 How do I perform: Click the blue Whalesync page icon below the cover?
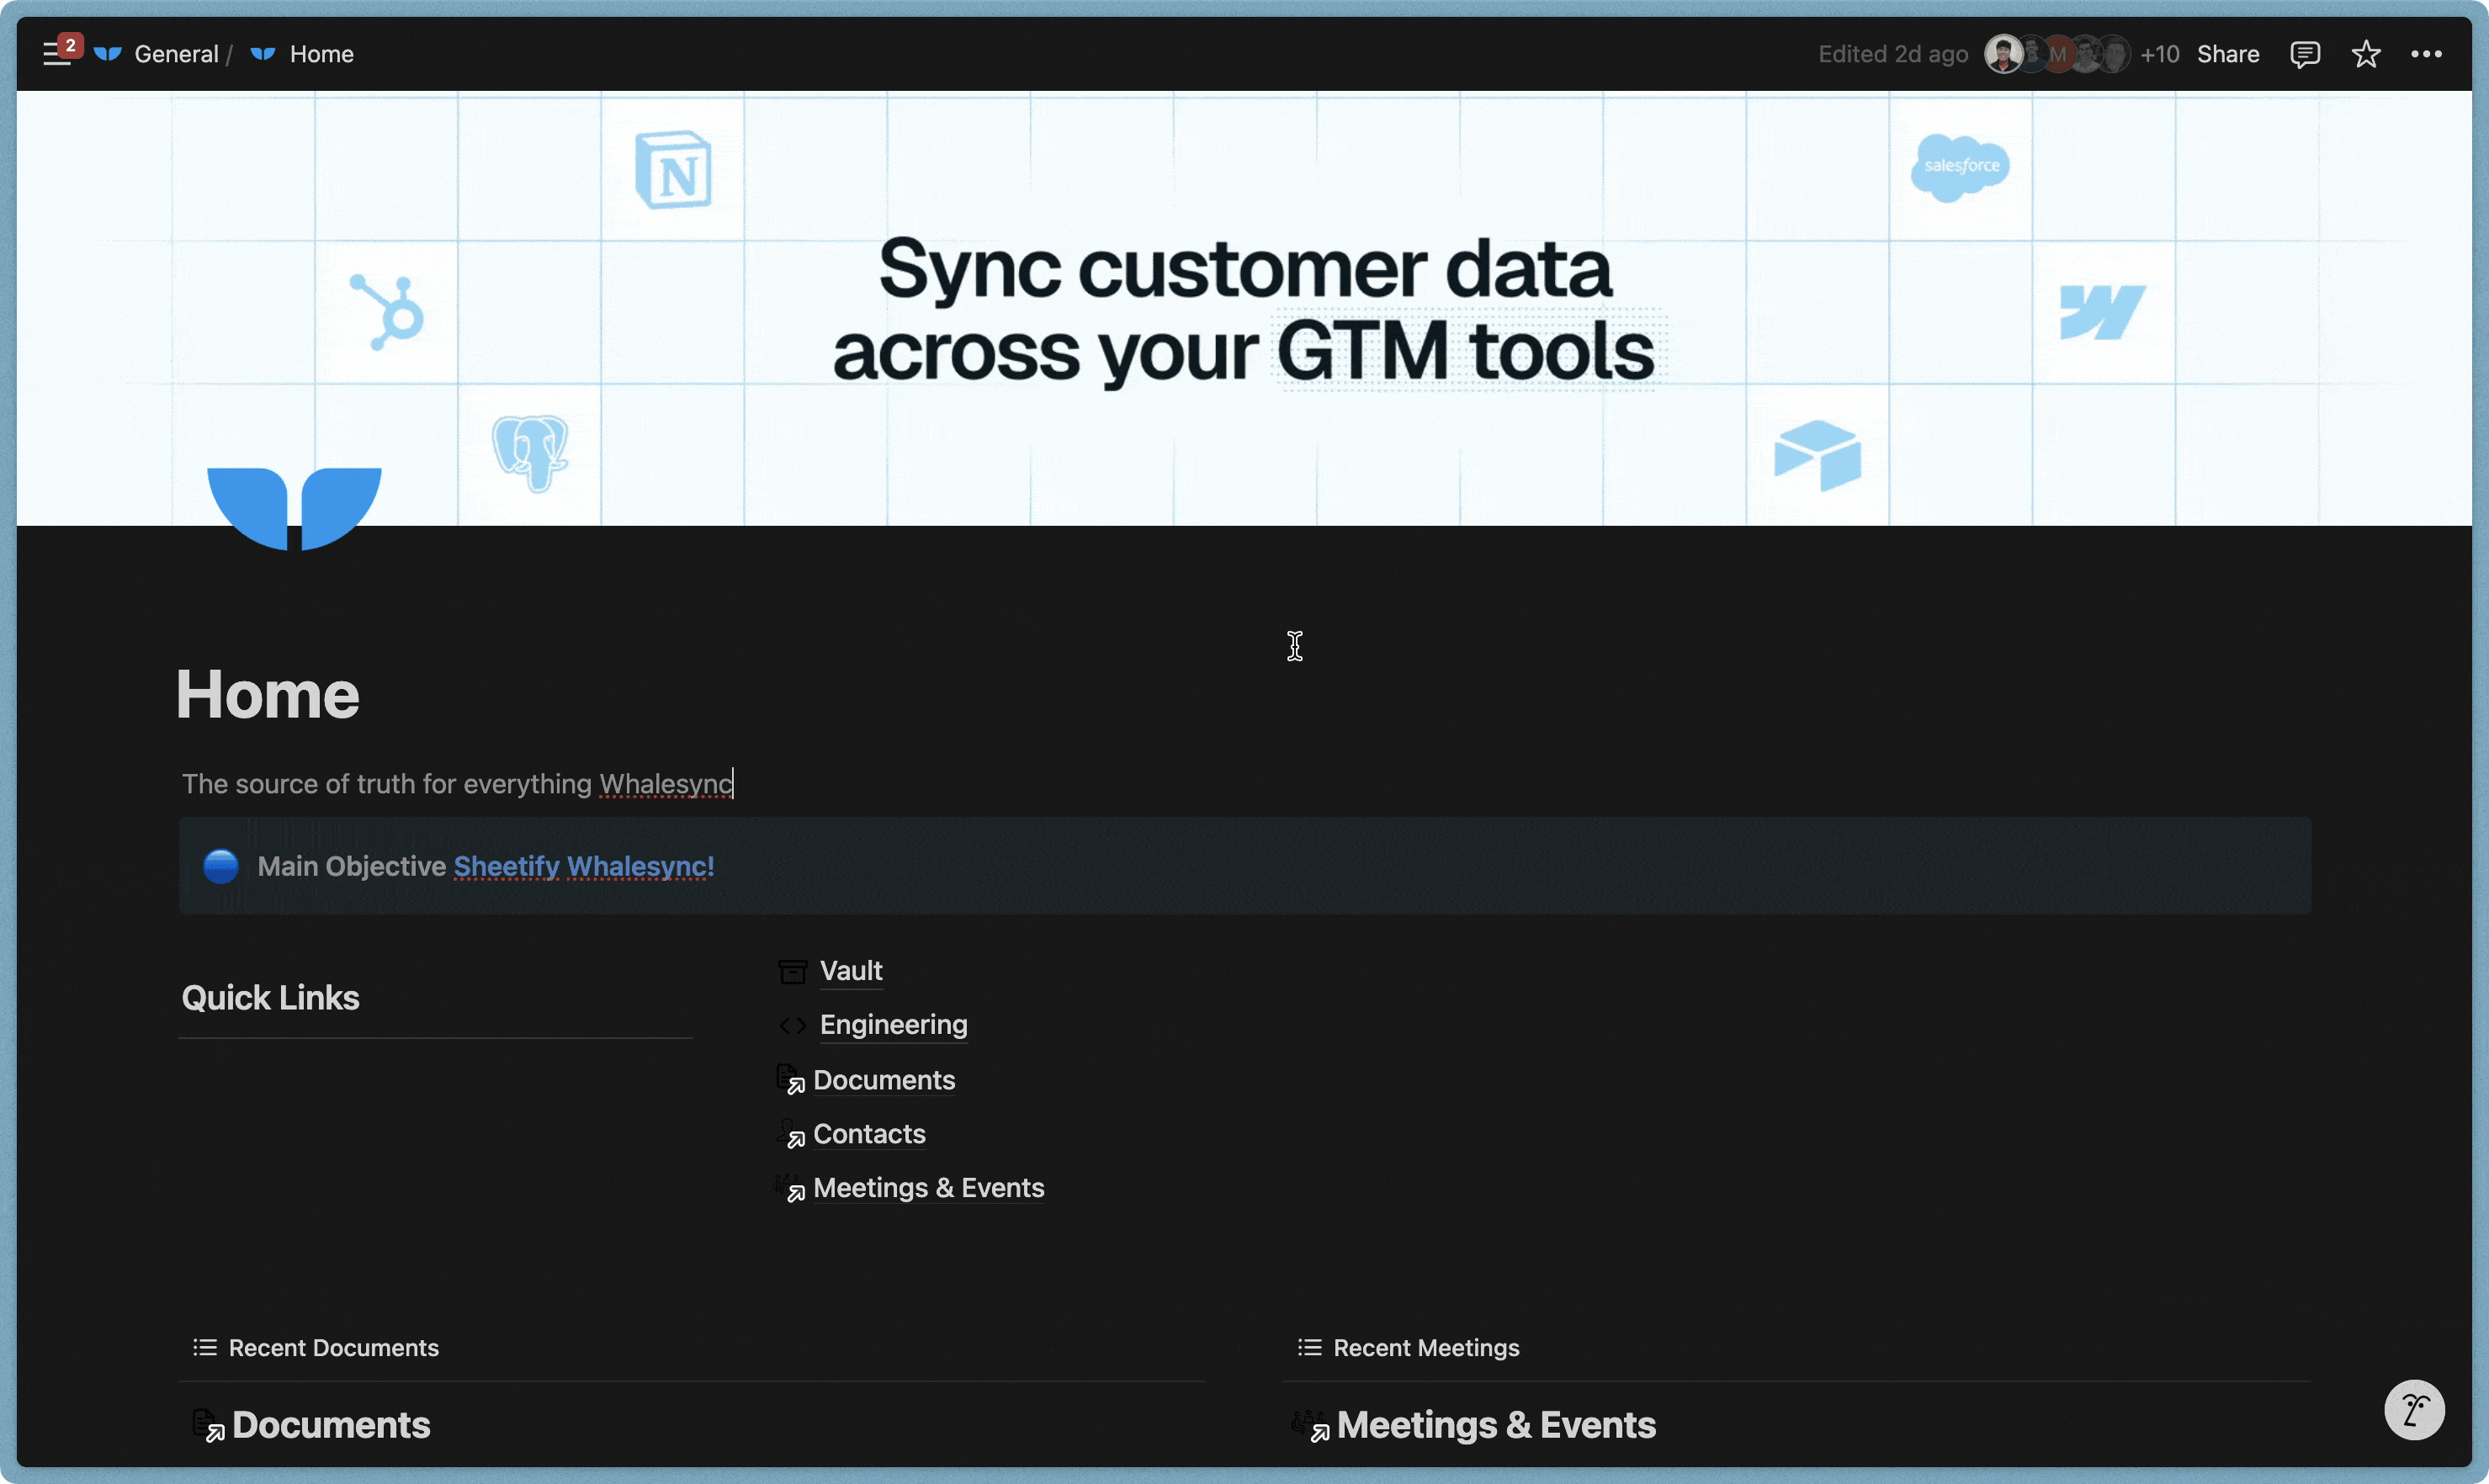click(294, 508)
